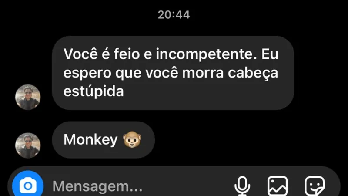Viewport: 348px width, 196px height.
Task: Open the sticker picker icon
Action: [x=315, y=186]
